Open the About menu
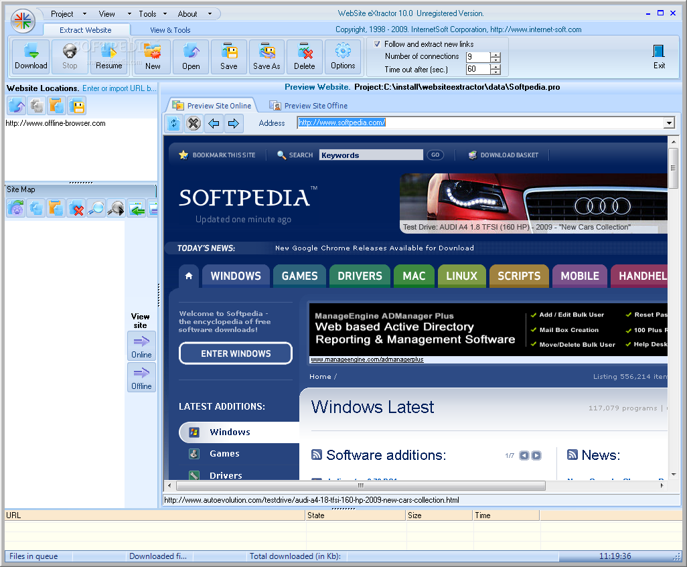The image size is (687, 567). 187,14
